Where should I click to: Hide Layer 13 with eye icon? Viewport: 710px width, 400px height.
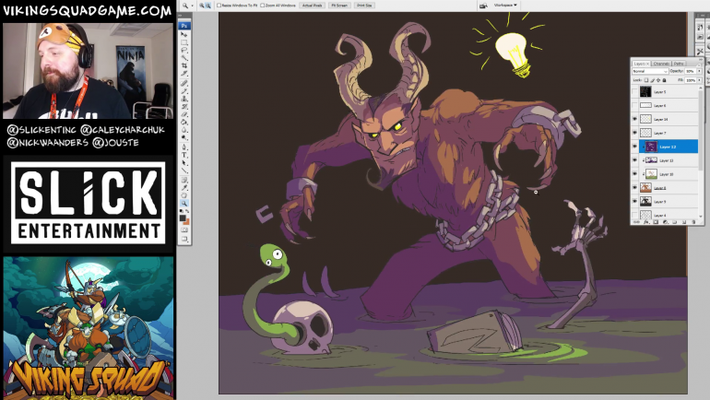point(634,160)
